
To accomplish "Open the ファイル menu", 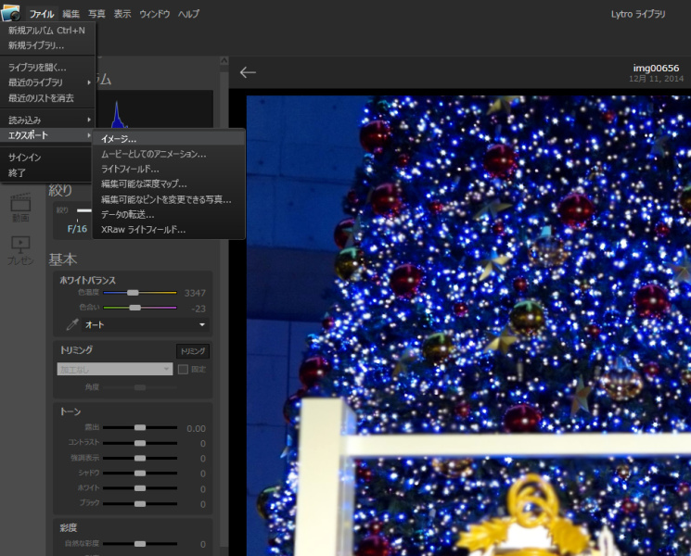I will 42,14.
